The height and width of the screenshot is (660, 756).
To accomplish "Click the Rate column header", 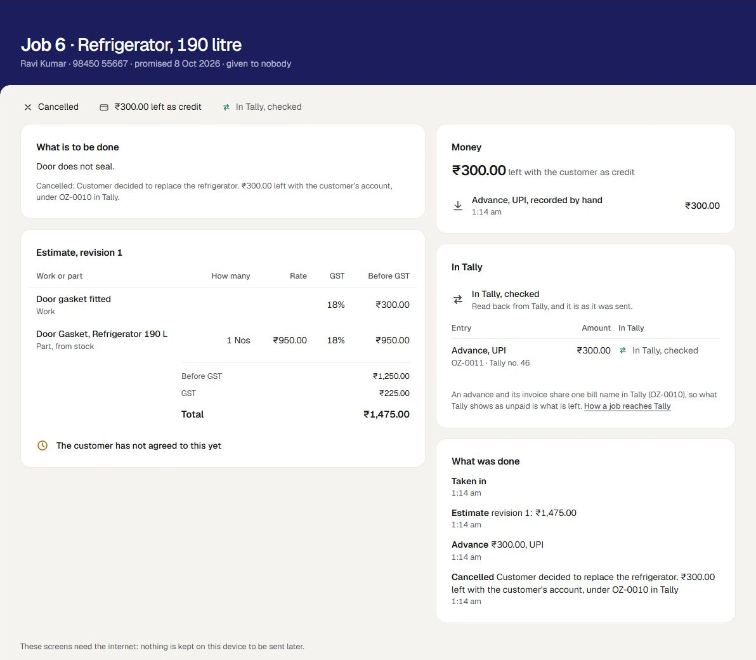I will click(x=299, y=276).
